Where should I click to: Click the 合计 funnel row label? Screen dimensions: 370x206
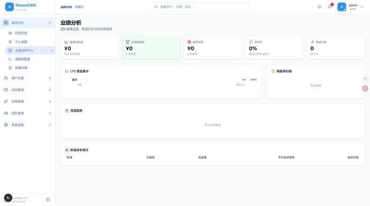point(75,80)
